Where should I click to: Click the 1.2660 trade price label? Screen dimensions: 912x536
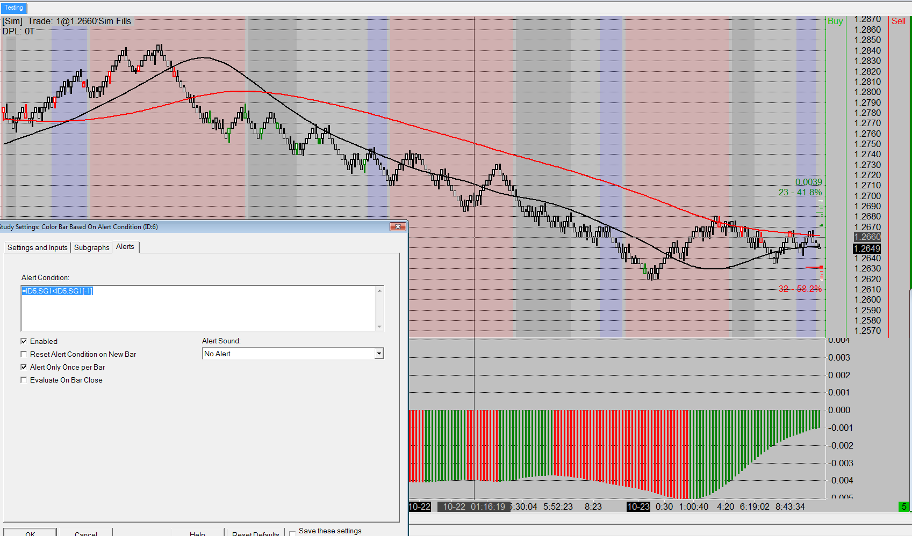(867, 237)
